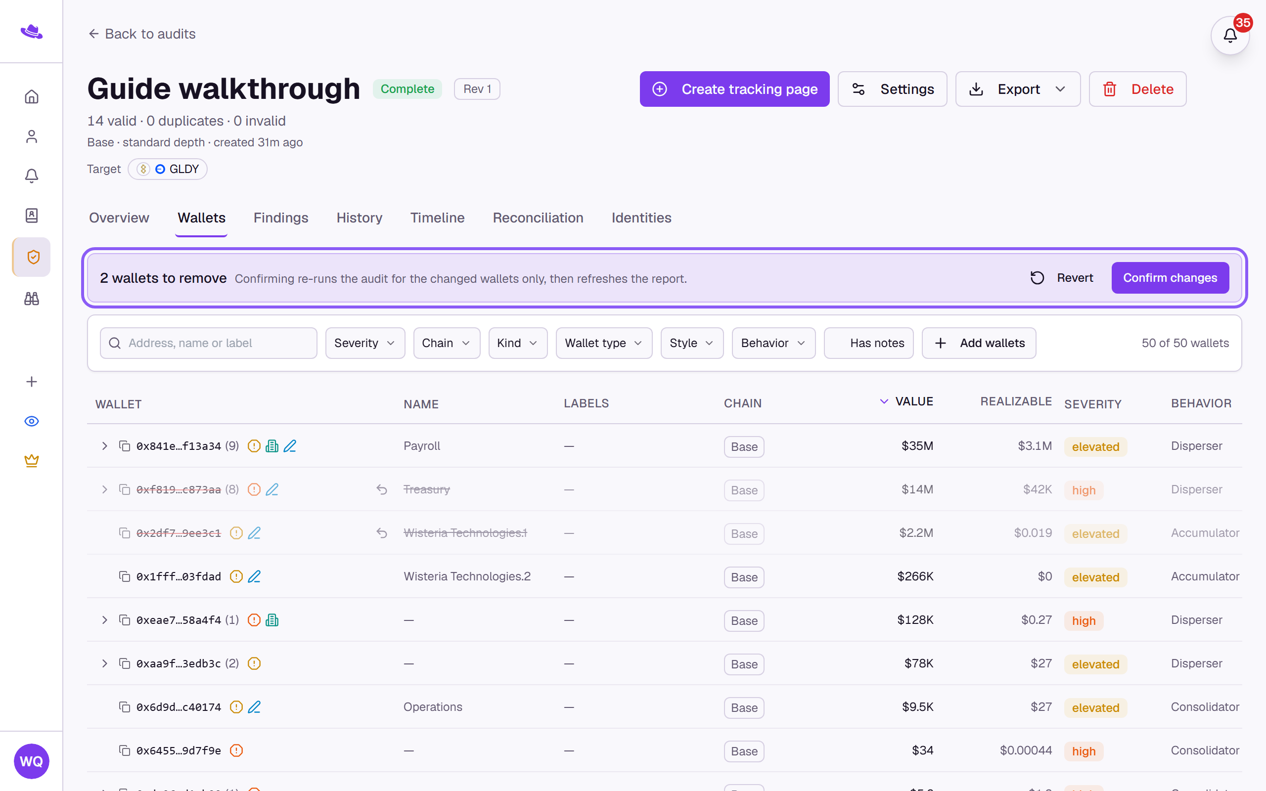The image size is (1266, 791).
Task: Switch to the Overview tab
Action: [119, 218]
